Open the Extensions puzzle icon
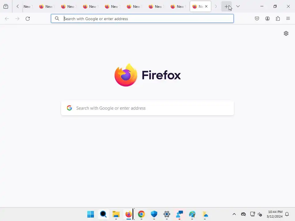This screenshot has height=221, width=295. pyautogui.click(x=278, y=18)
